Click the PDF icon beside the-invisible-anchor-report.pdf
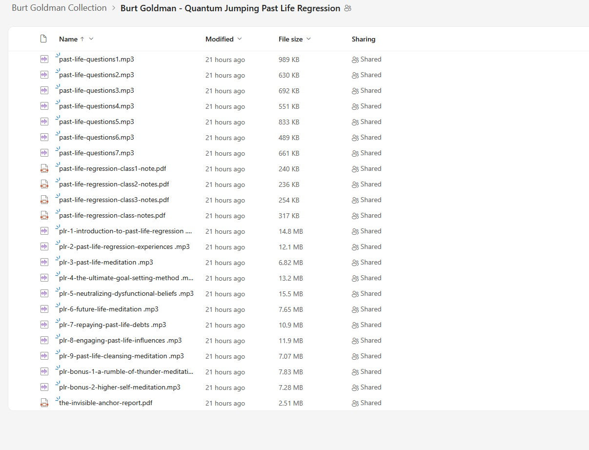Image resolution: width=589 pixels, height=450 pixels. pos(44,403)
